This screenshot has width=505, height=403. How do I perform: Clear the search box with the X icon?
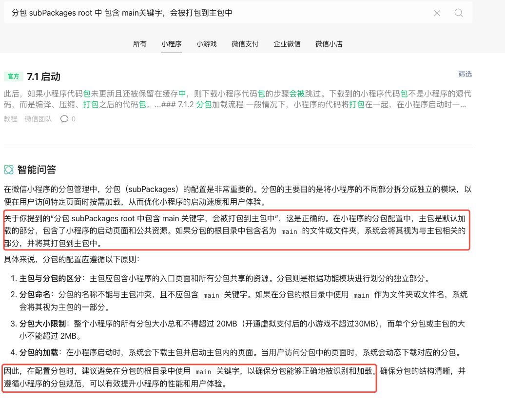pos(437,13)
